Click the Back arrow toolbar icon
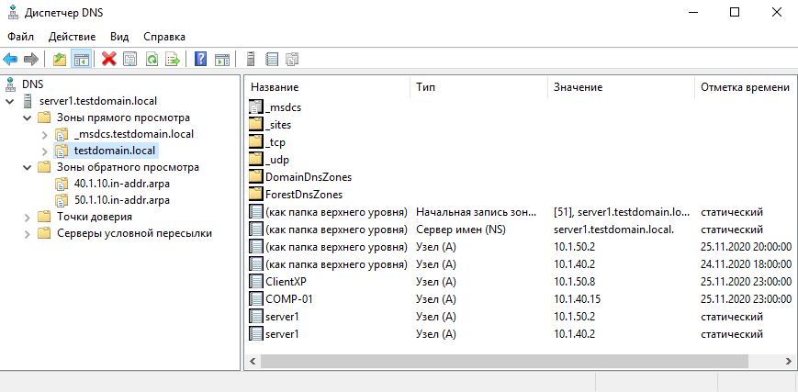Viewport: 798px width, 392px height. coord(11,60)
